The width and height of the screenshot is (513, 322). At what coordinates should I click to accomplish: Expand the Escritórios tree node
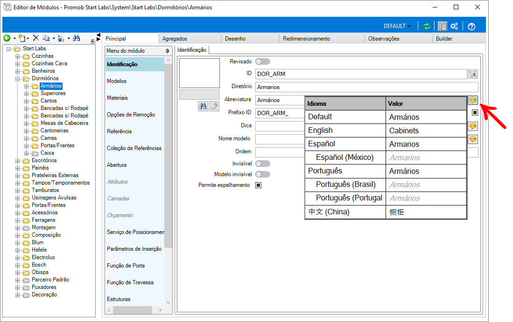coord(17,161)
